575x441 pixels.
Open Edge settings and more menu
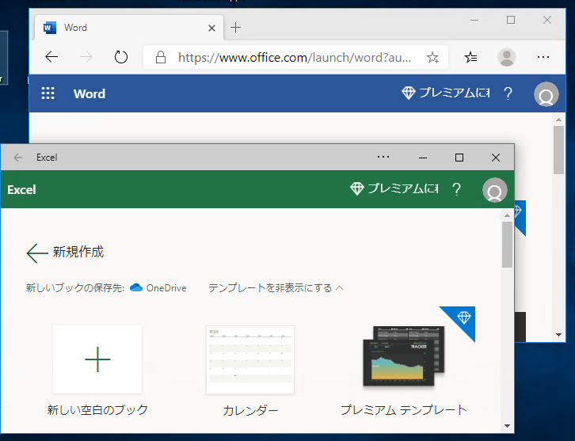[543, 57]
